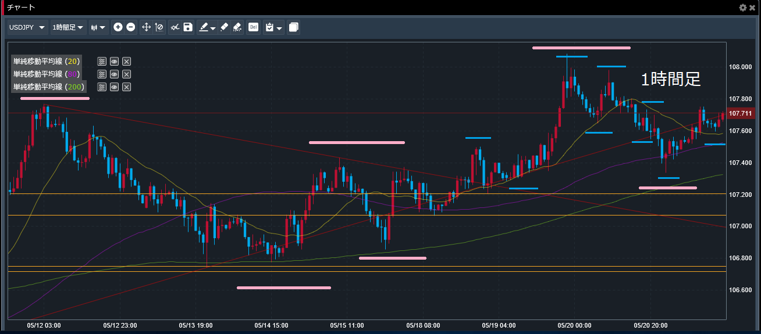The height and width of the screenshot is (334, 761).
Task: Open the technical indicator settings icon
Action: click(175, 27)
